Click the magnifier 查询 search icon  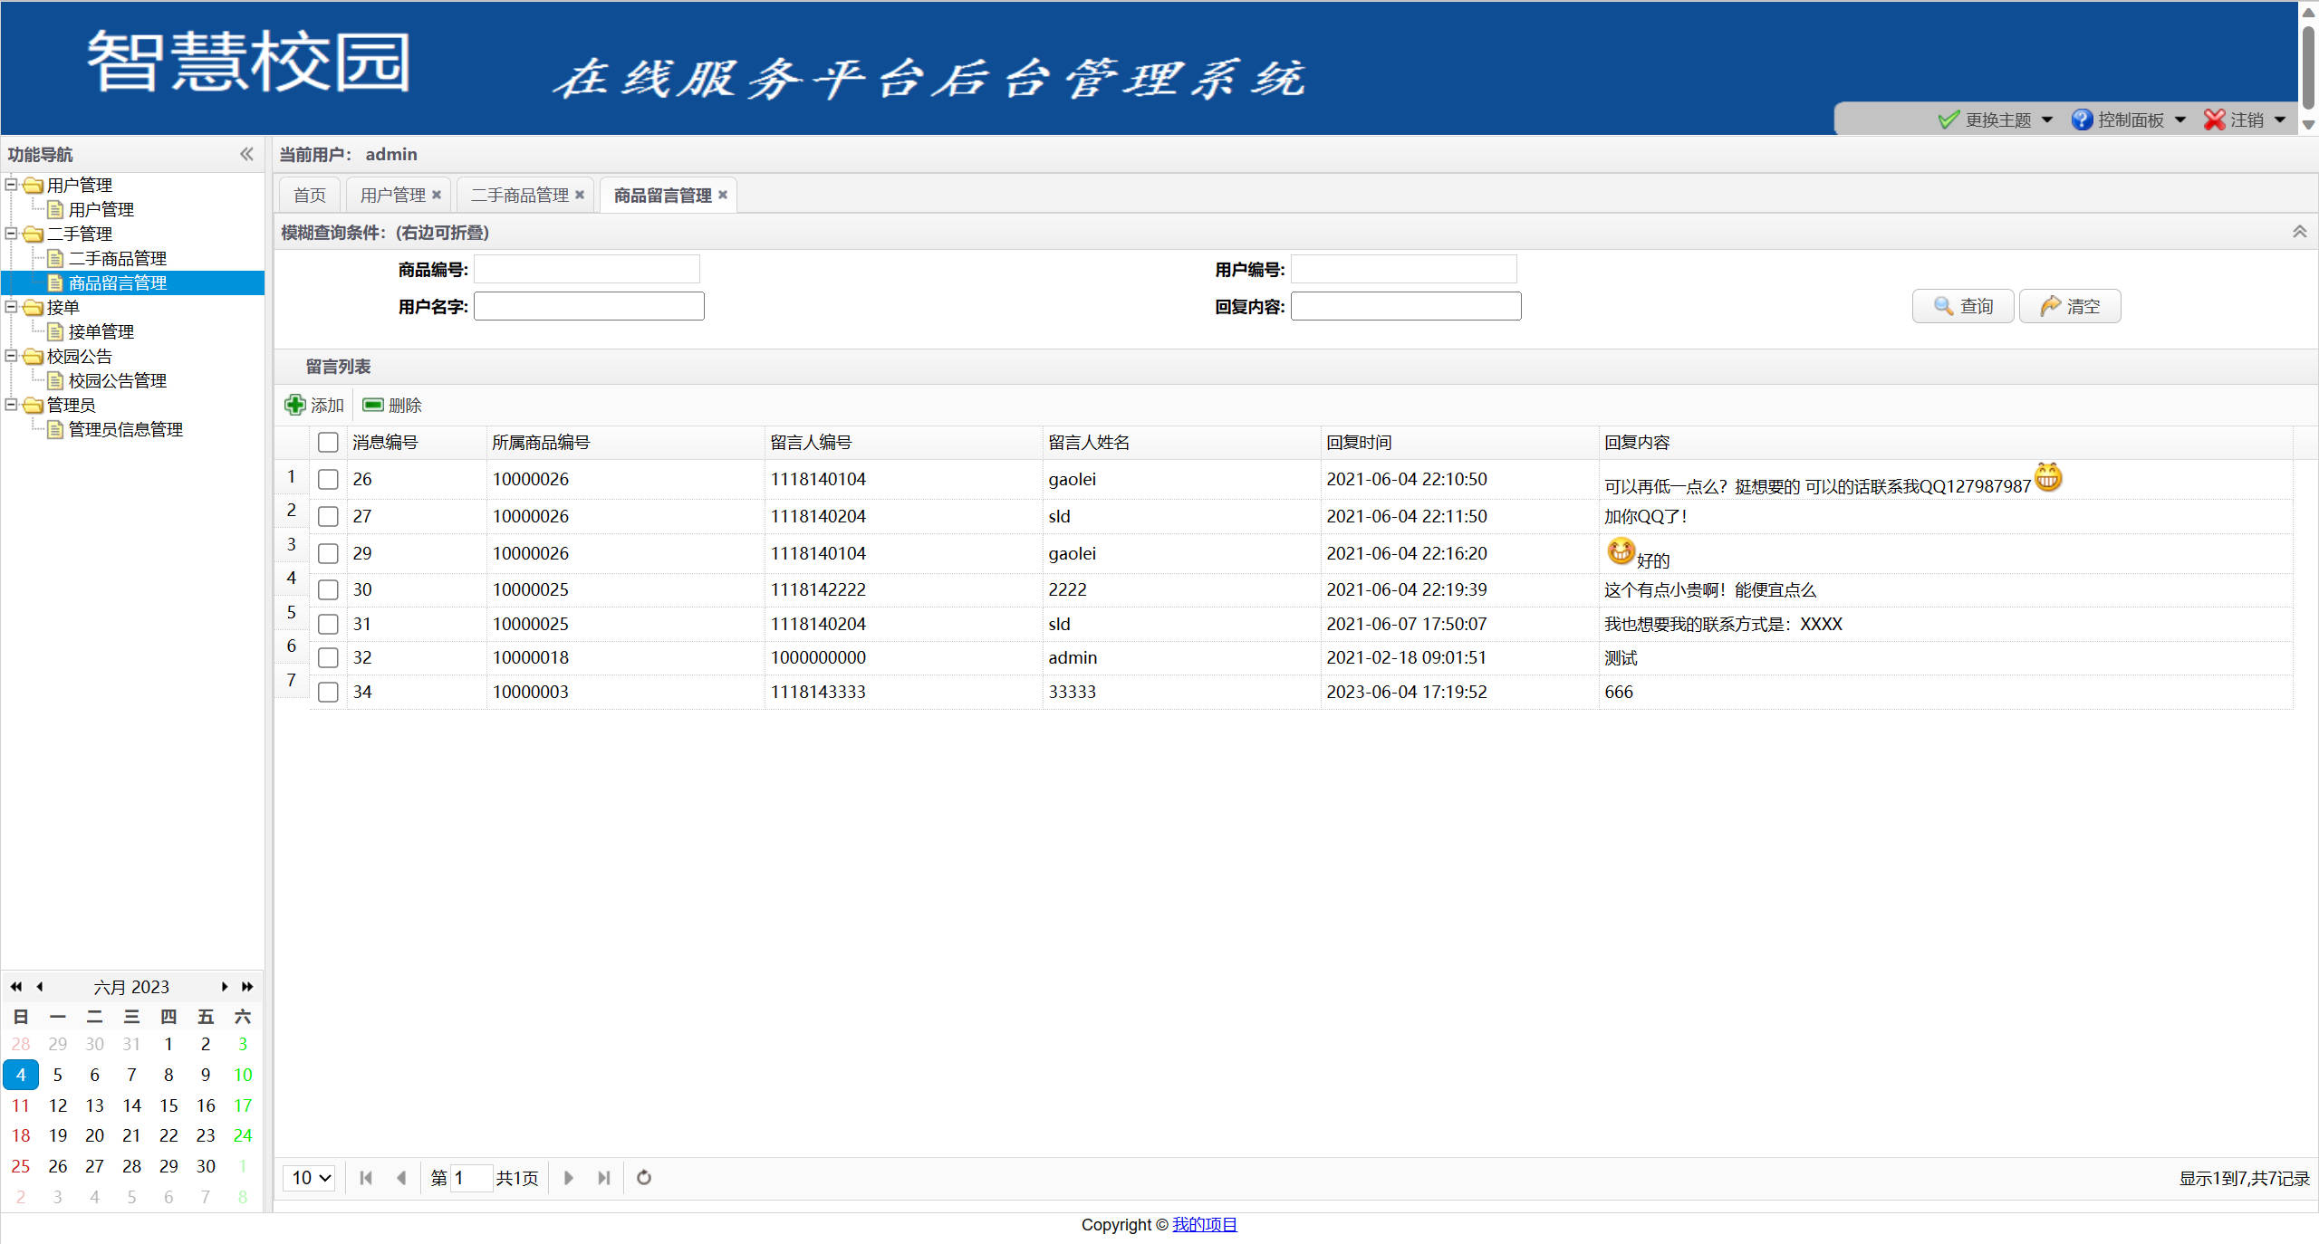(1942, 306)
